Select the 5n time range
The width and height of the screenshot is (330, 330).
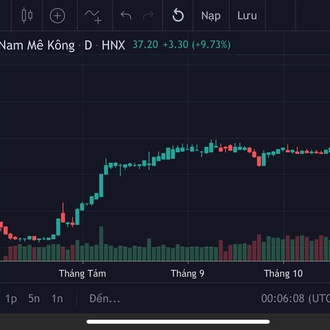click(34, 299)
